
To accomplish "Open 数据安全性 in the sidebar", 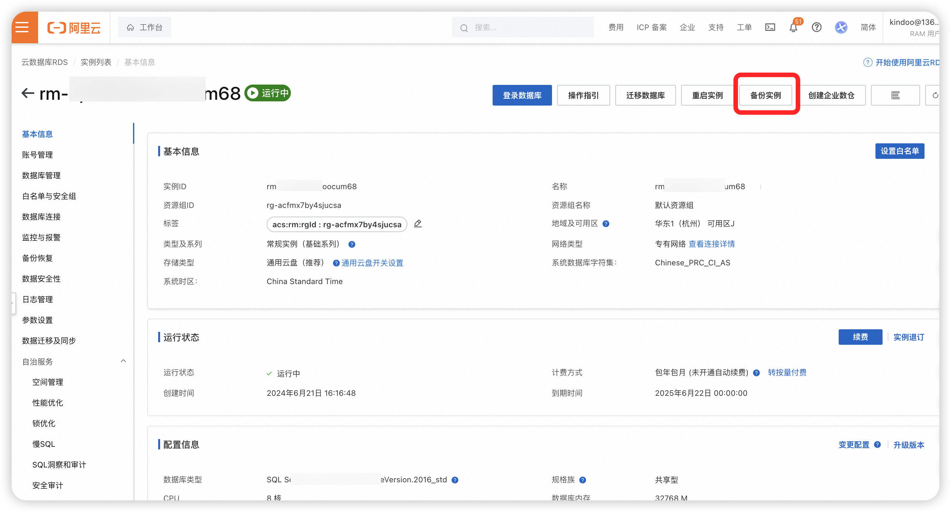I will click(x=41, y=279).
